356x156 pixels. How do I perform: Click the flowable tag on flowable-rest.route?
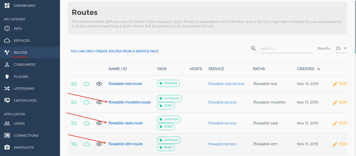[x=168, y=83]
